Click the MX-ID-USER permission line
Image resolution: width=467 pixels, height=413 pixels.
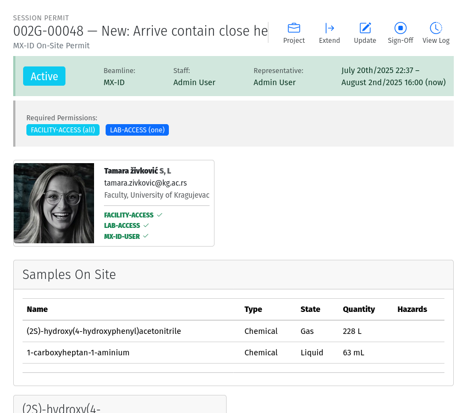click(x=126, y=236)
